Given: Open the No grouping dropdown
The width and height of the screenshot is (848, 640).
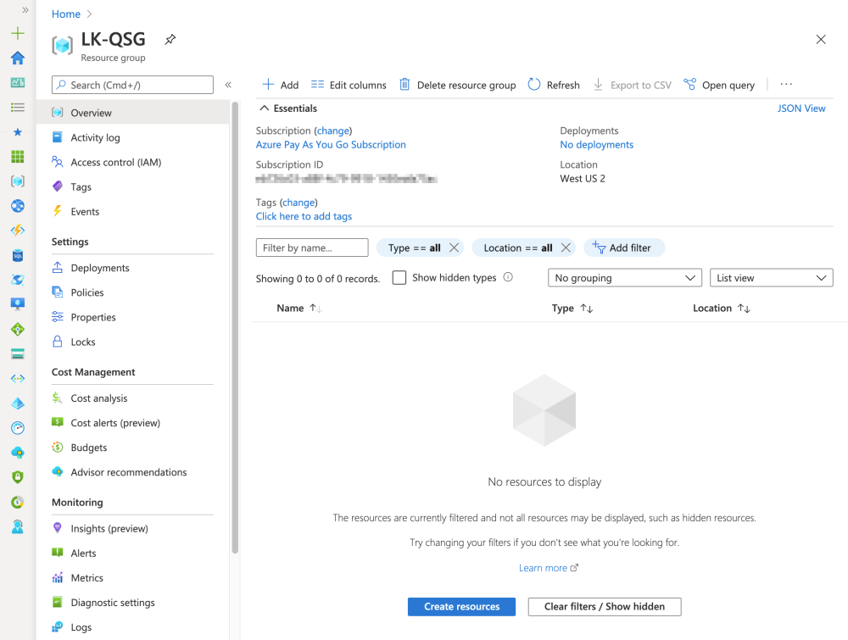Looking at the screenshot, I should point(624,278).
